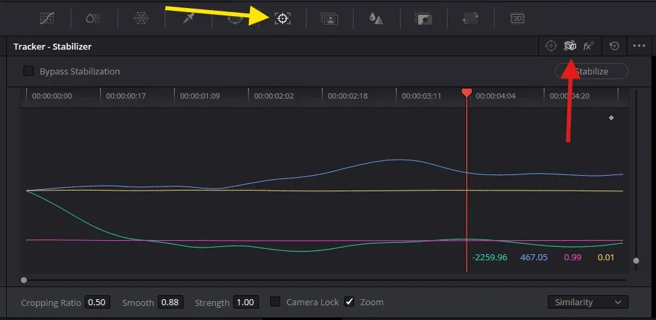Open the Key palette
This screenshot has width=656, height=320.
click(423, 18)
